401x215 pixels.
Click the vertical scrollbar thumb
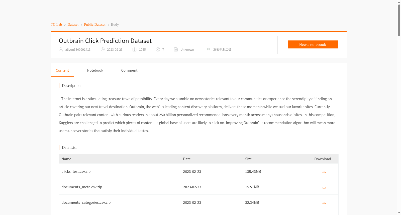point(399,20)
